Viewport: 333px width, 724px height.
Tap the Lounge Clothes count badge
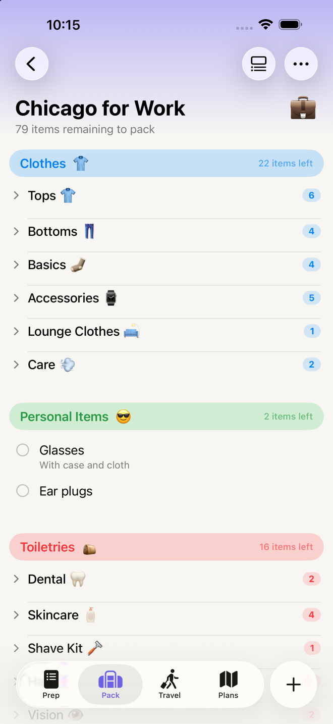point(312,331)
